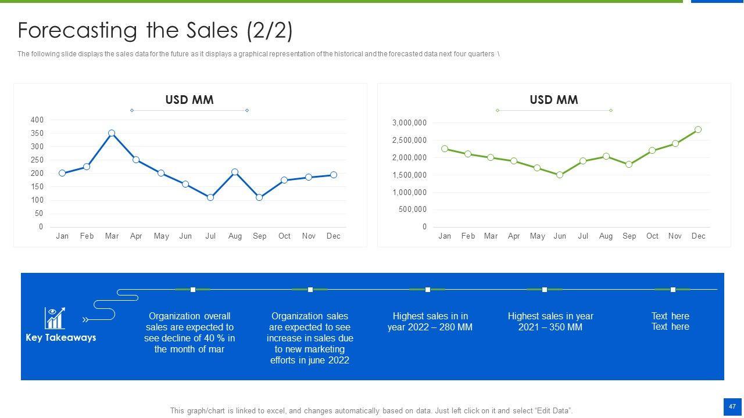Select the takeaway about new marketing efforts
Viewport: 744px width, 418px height.
click(x=310, y=338)
